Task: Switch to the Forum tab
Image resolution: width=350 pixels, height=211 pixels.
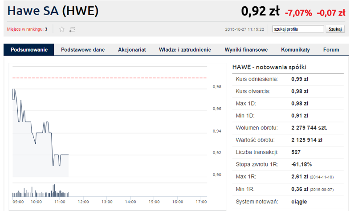Action: pos(331,49)
